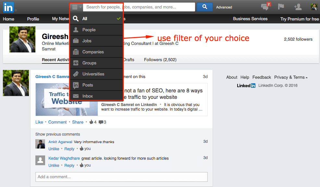
Task: Click Try Premium for free
Action: [299, 19]
